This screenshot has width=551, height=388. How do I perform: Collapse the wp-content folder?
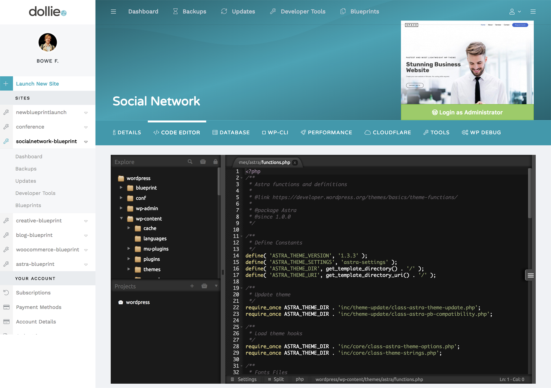[x=121, y=219]
